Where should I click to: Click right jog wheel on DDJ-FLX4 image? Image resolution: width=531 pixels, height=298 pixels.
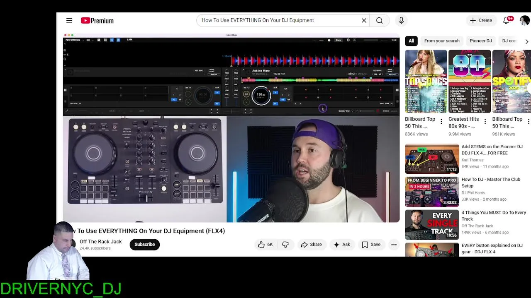(197, 154)
